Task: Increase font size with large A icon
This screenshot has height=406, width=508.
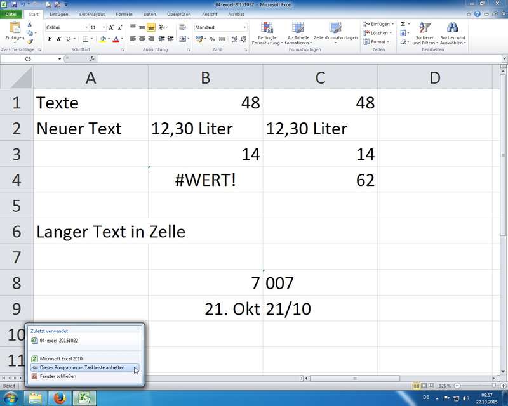Action: coord(111,27)
